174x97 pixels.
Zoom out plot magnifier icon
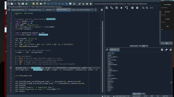click(x=143, y=8)
